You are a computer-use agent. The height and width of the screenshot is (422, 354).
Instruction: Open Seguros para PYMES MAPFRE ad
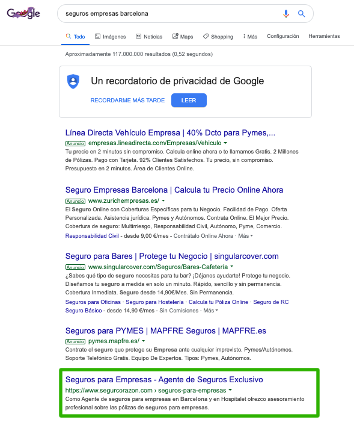(x=165, y=330)
